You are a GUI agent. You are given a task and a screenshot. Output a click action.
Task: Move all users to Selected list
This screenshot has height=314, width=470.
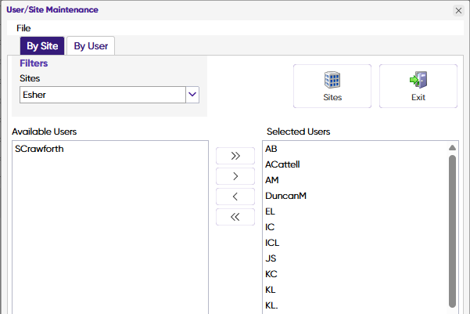pyautogui.click(x=235, y=156)
